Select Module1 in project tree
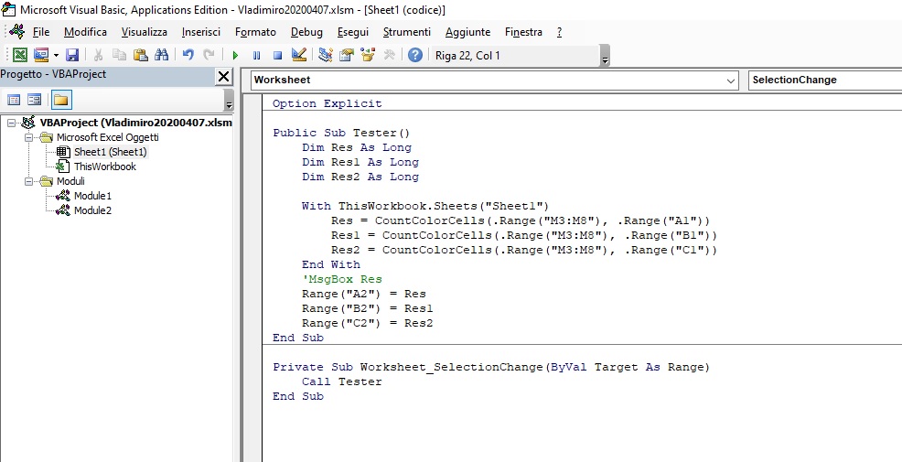 coord(92,196)
